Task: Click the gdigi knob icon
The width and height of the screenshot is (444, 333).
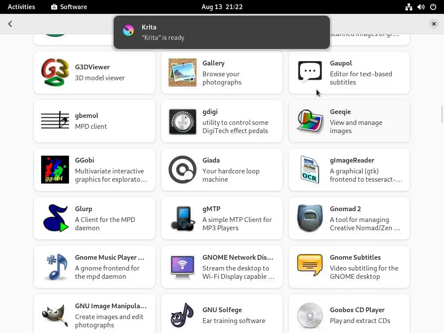Action: pyautogui.click(x=183, y=121)
